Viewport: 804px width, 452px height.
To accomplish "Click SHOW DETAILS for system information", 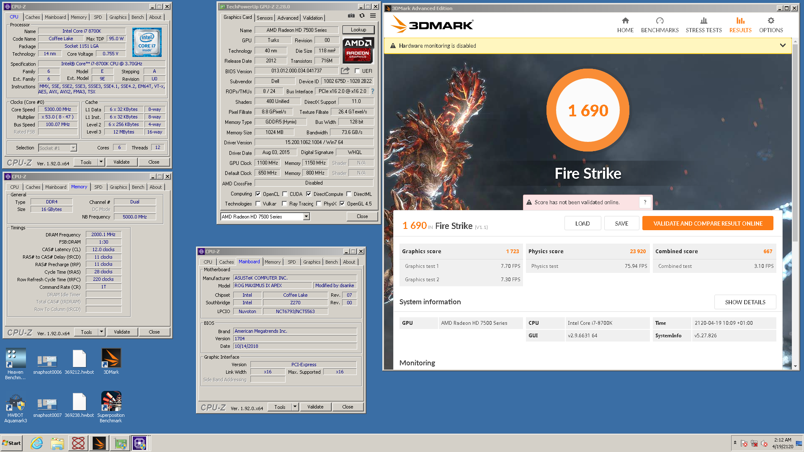I will point(745,302).
